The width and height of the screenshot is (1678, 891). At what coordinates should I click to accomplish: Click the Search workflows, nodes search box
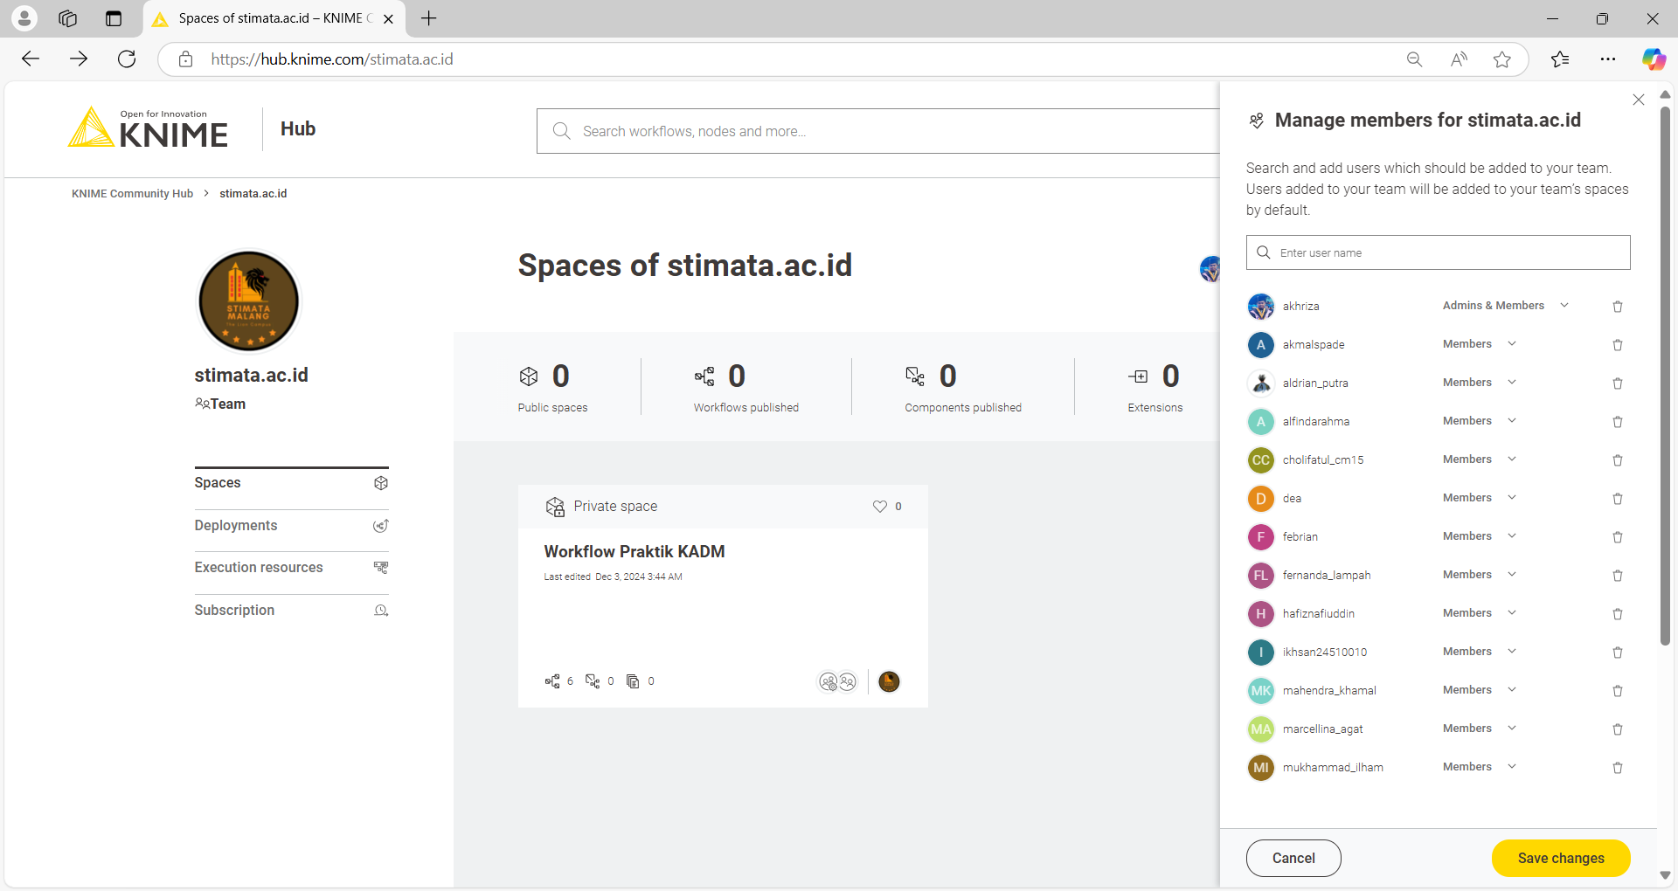pos(878,131)
